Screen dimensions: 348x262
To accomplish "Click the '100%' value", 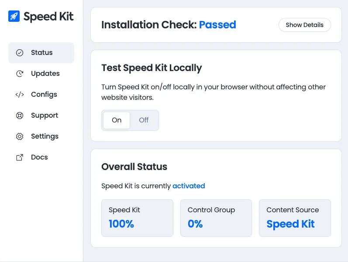I will click(x=121, y=224).
